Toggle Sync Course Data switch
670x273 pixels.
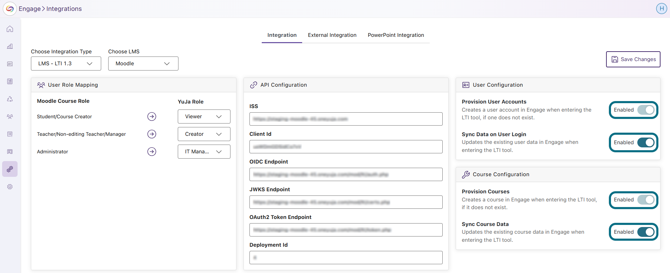coord(646,232)
